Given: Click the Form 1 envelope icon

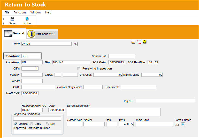Looking at the screenshot, I should [x=177, y=125].
